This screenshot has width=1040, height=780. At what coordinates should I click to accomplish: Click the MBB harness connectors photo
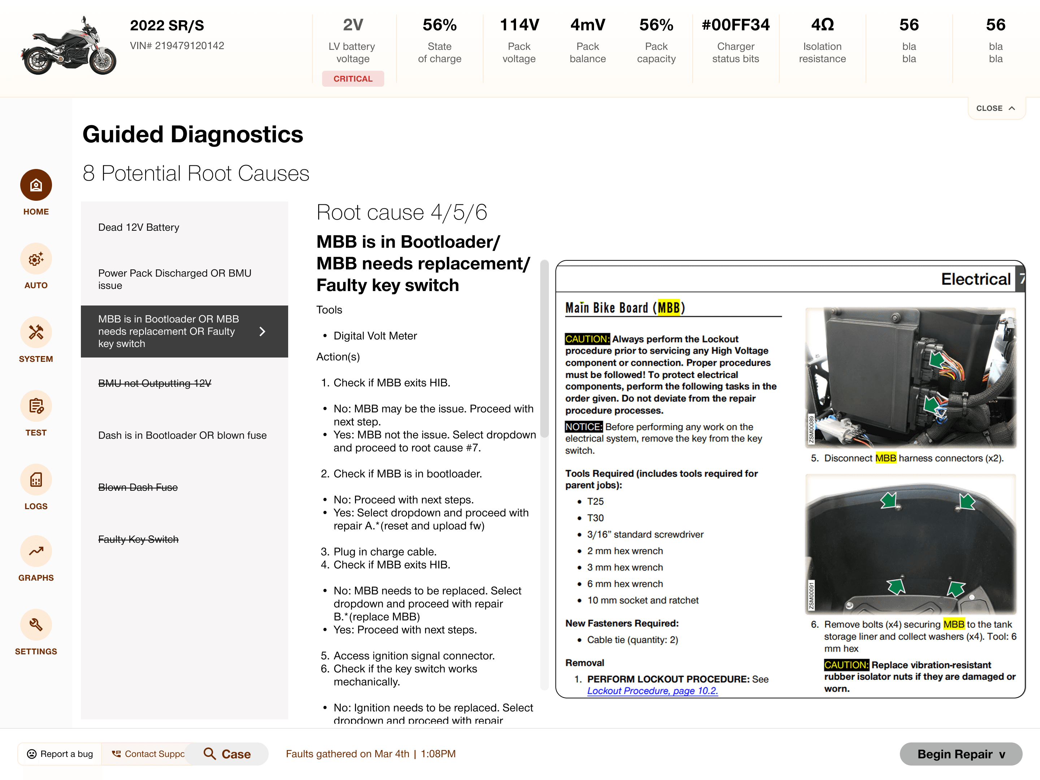pyautogui.click(x=910, y=377)
